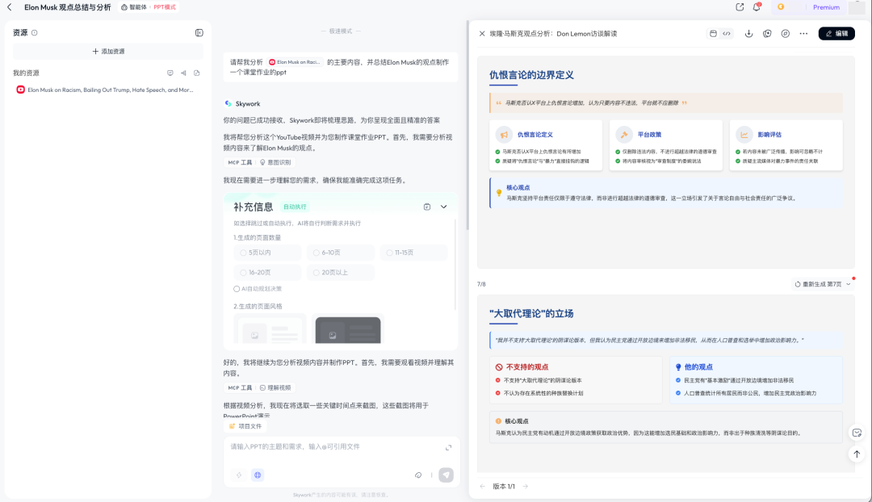Expand the chat input box to full size
The width and height of the screenshot is (872, 502).
coord(448,447)
